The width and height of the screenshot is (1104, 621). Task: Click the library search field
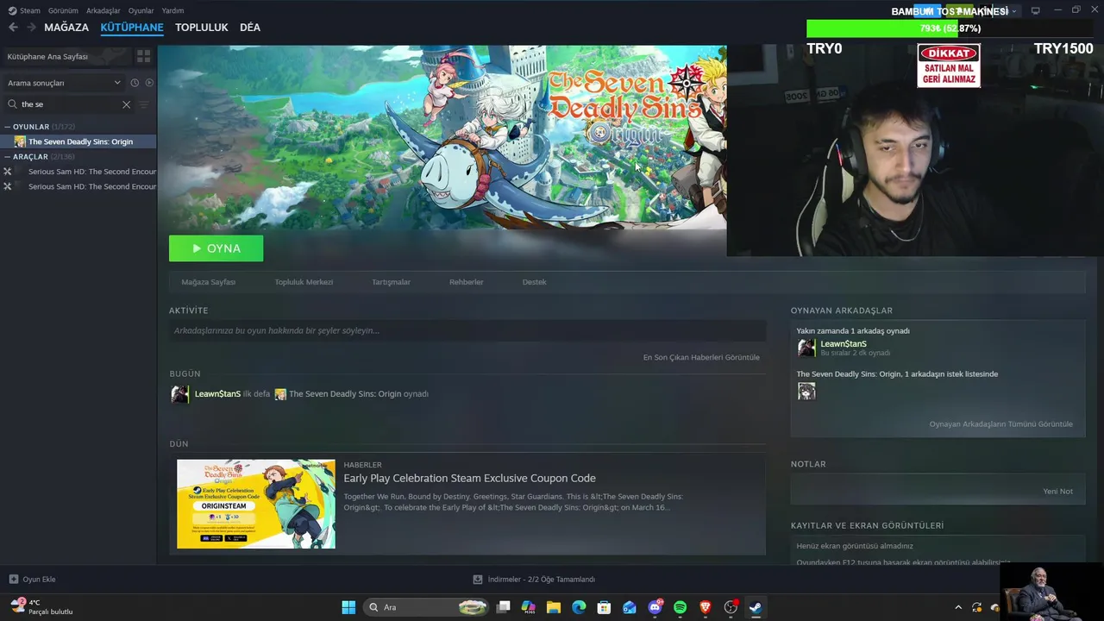coord(69,104)
